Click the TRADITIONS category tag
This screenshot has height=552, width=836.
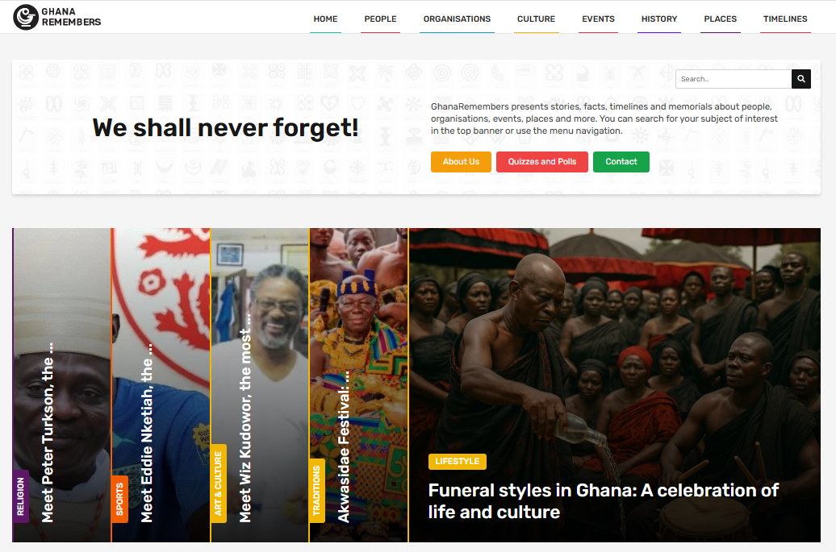(x=317, y=491)
